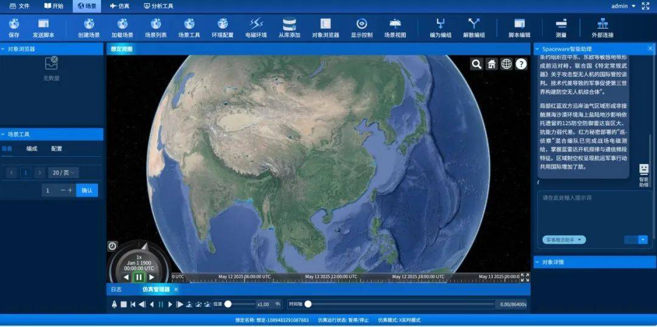Click the 显示控制 display control eye icon
This screenshot has height=327, width=657.
[x=361, y=24]
